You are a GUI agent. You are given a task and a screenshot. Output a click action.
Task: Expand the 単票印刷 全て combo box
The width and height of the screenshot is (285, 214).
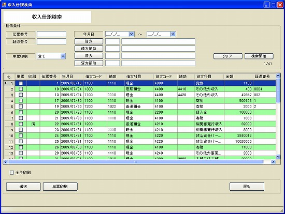pos(63,56)
